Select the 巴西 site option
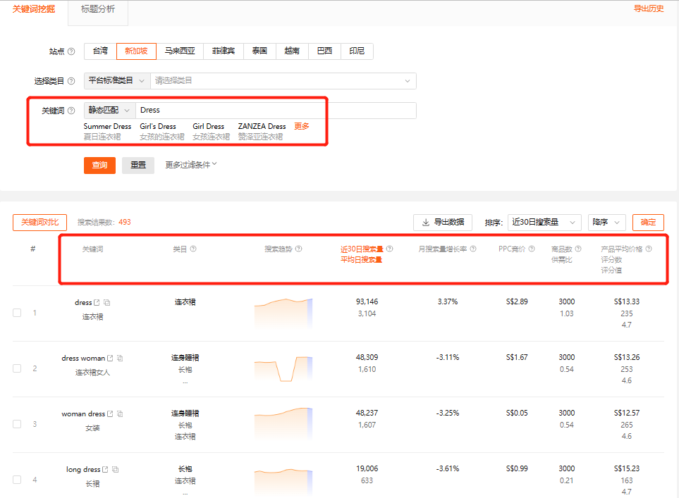Image resolution: width=679 pixels, height=498 pixels. (325, 51)
